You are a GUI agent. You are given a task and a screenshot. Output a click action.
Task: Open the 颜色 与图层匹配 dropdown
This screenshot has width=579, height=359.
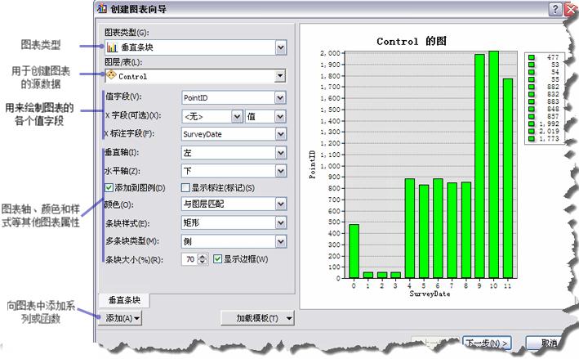coord(280,204)
